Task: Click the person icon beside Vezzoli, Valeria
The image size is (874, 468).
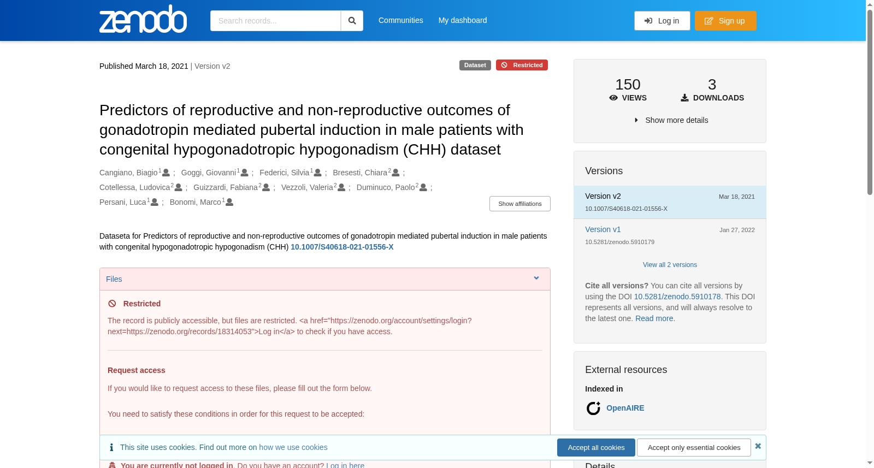Action: tap(341, 187)
